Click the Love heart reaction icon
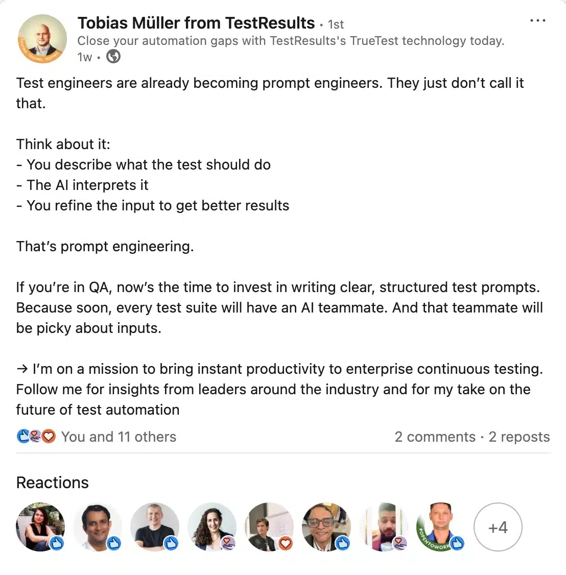Viewport: 566px width, 575px height. [x=48, y=437]
